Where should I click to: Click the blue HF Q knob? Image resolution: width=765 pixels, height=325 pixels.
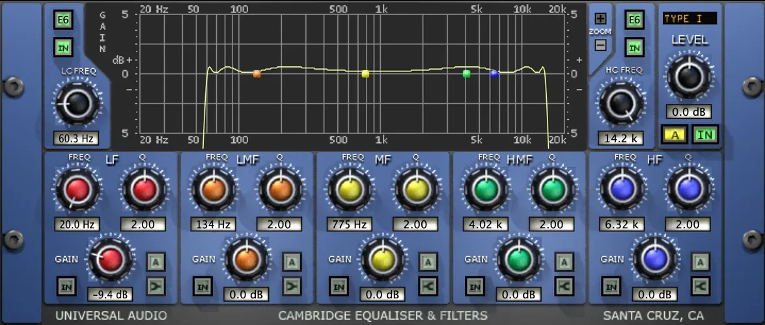click(x=688, y=190)
